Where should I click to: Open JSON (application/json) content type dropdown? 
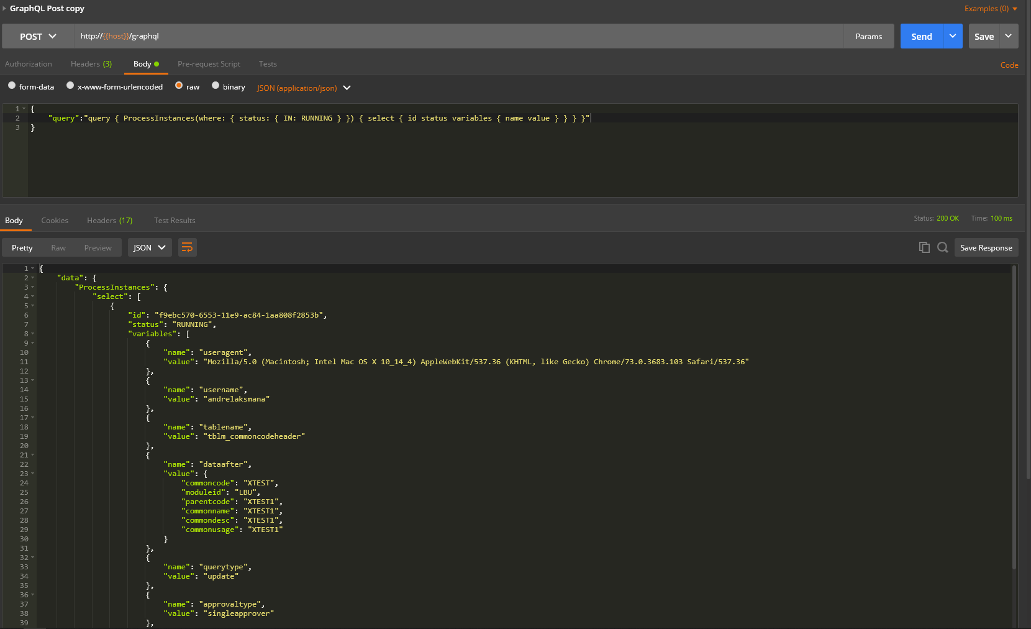[304, 88]
